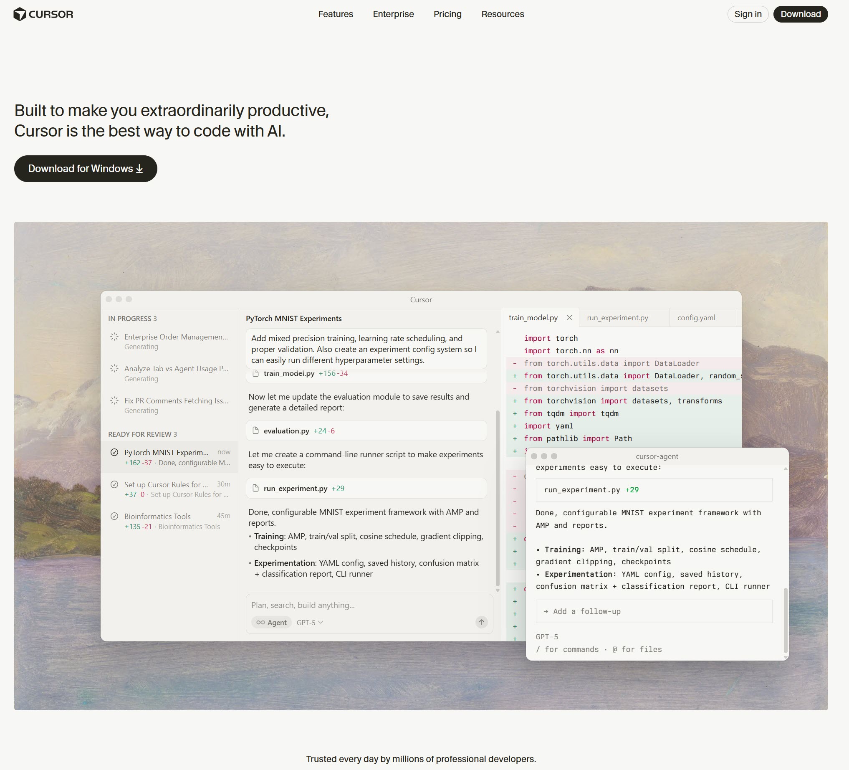849x770 pixels.
Task: Open the Features menu
Action: [336, 14]
